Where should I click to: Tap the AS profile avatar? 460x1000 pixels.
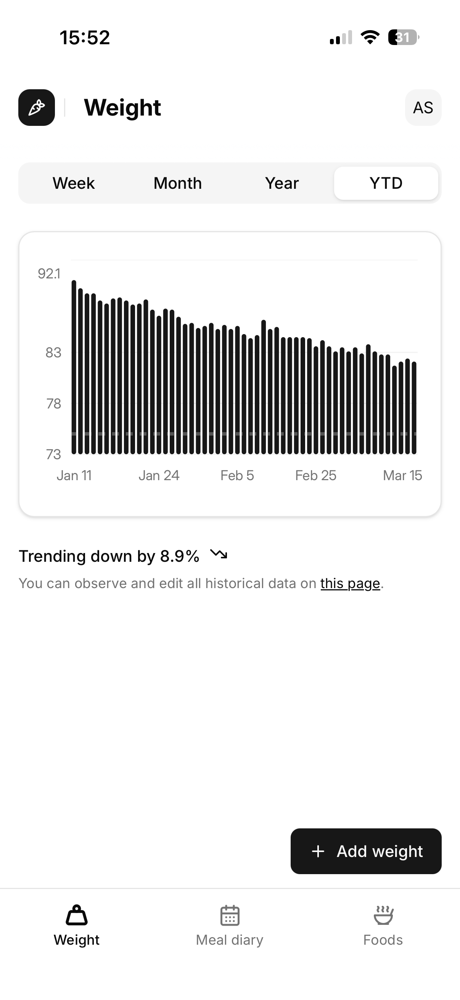(x=423, y=108)
